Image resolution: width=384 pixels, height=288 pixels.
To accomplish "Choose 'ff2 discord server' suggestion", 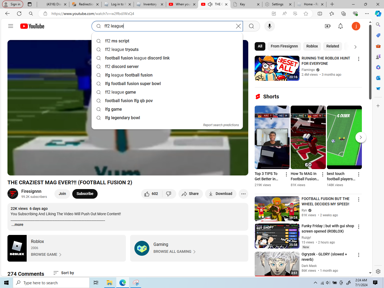I will (167, 67).
